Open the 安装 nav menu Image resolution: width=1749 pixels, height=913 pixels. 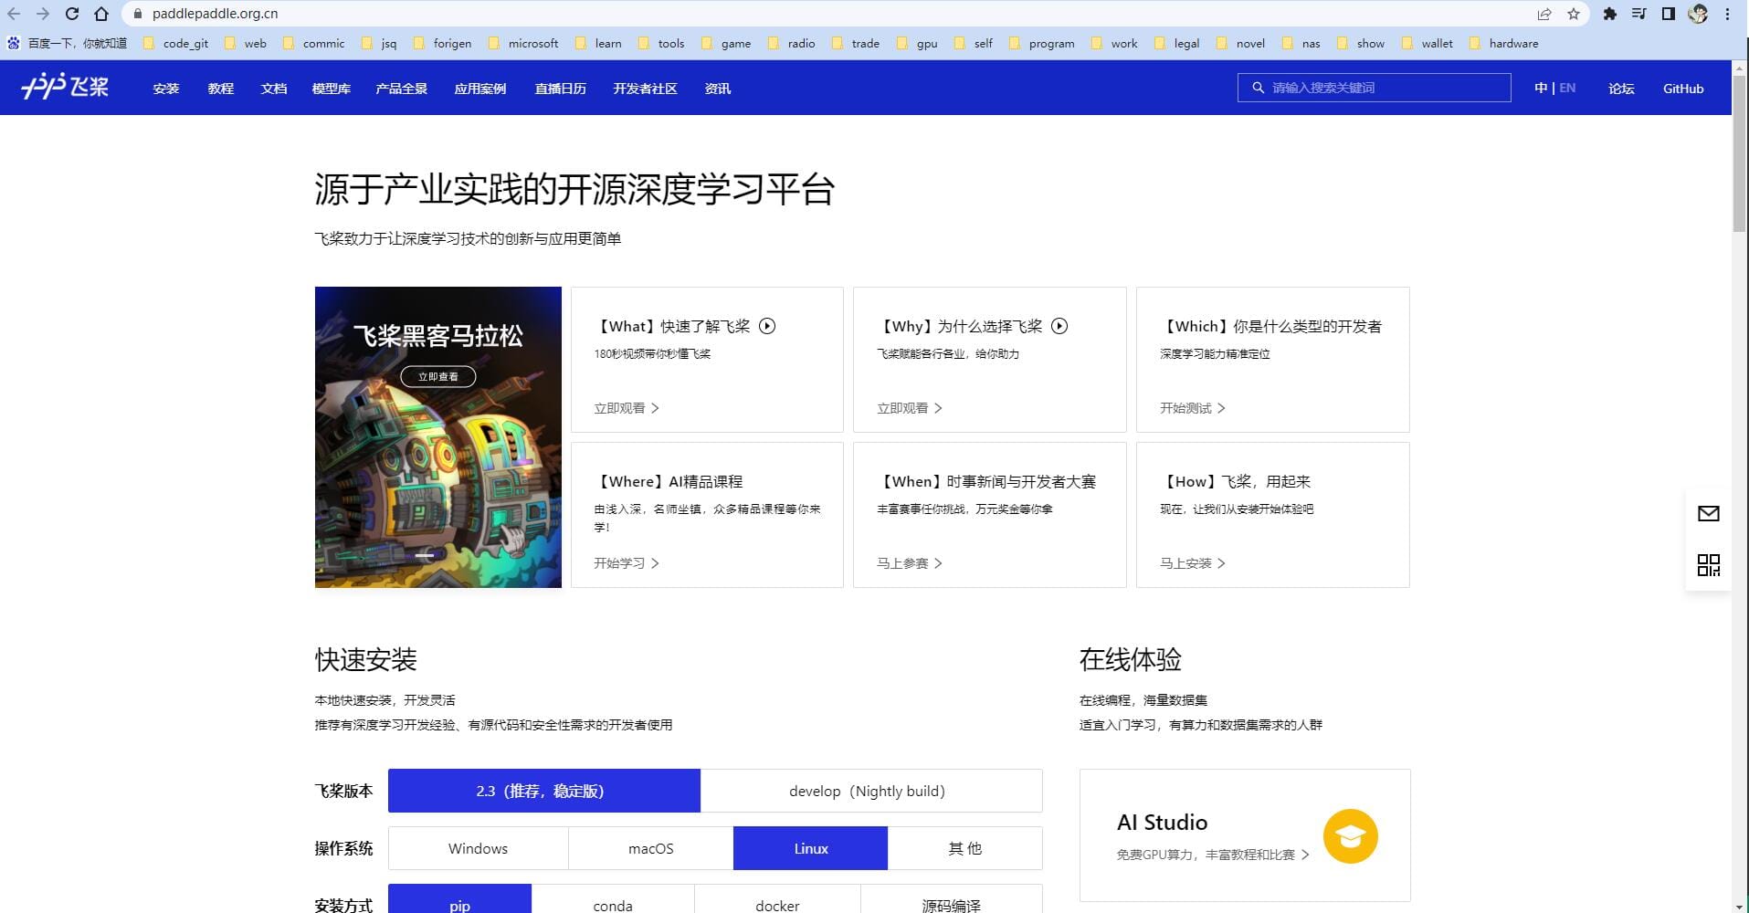(x=166, y=89)
